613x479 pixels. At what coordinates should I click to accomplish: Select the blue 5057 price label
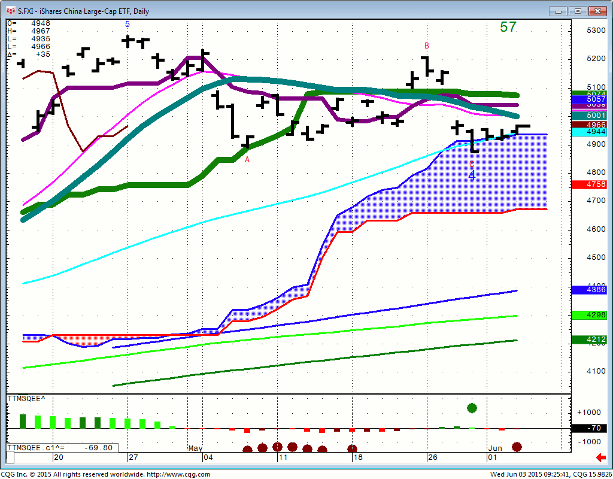pyautogui.click(x=589, y=100)
